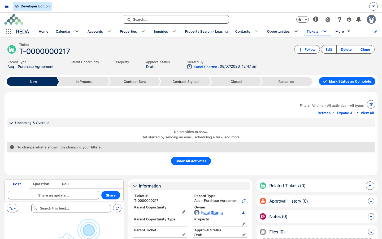
Task: Open the Tickets tab dropdown chevron
Action: (x=325, y=31)
